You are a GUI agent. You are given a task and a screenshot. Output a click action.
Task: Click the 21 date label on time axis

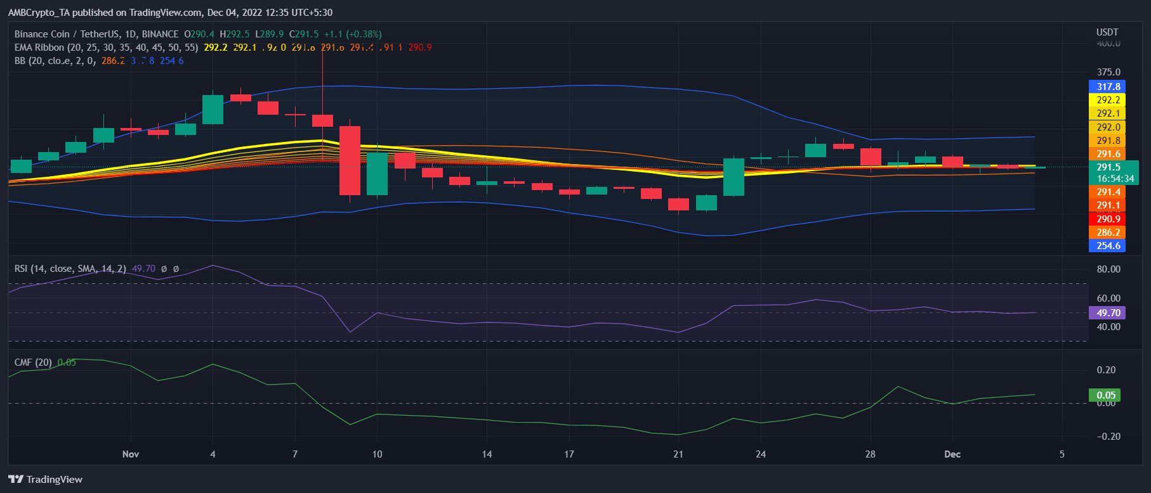pos(678,454)
